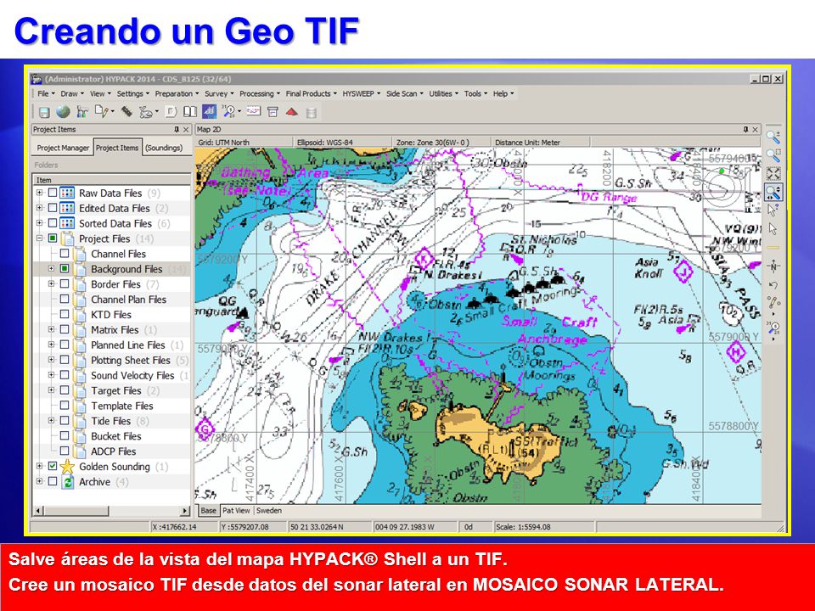
Task: Click scroll-left arrow in project tree scrollbar
Action: (38, 511)
